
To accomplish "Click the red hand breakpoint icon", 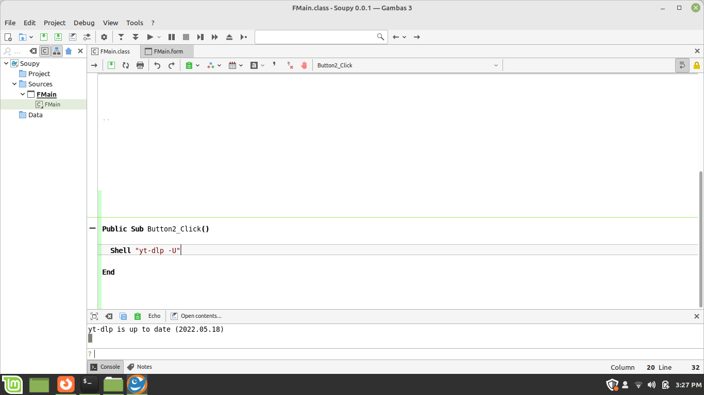I will click(x=304, y=65).
